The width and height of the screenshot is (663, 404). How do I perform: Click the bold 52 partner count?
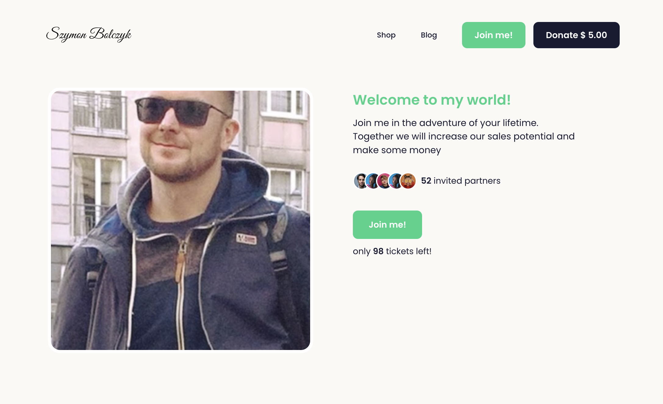[x=426, y=181]
